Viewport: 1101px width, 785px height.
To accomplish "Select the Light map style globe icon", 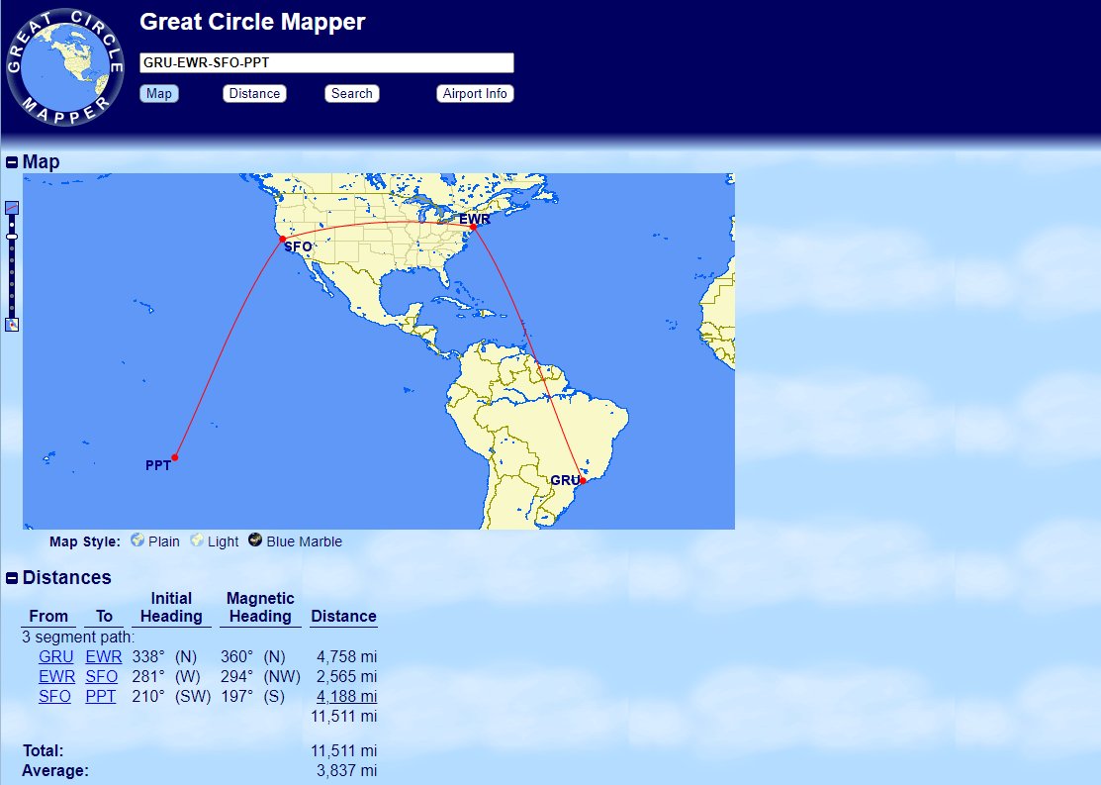I will pos(197,540).
